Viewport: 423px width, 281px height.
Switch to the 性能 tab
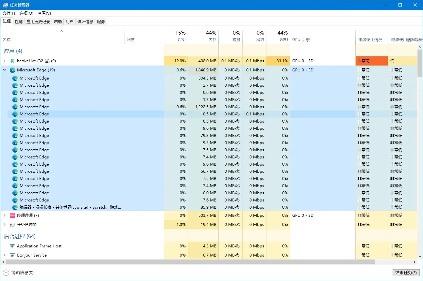tap(19, 22)
